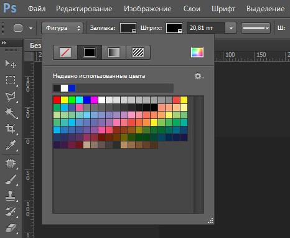
Task: Switch fill type to Pattern
Action: point(138,52)
